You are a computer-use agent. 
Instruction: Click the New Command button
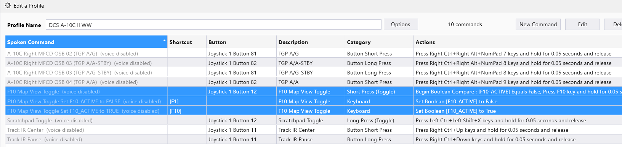pyautogui.click(x=538, y=24)
